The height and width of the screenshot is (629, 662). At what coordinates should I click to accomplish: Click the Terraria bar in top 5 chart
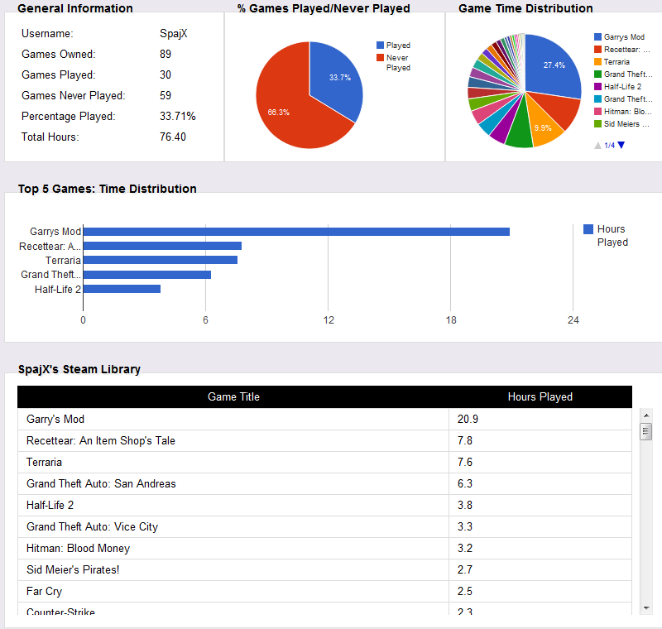coord(161,260)
